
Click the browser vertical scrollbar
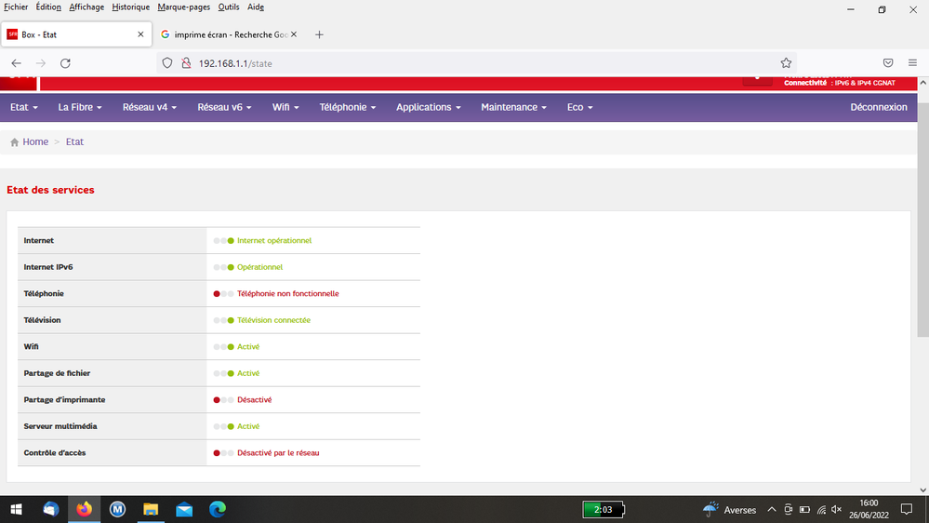pos(922,279)
